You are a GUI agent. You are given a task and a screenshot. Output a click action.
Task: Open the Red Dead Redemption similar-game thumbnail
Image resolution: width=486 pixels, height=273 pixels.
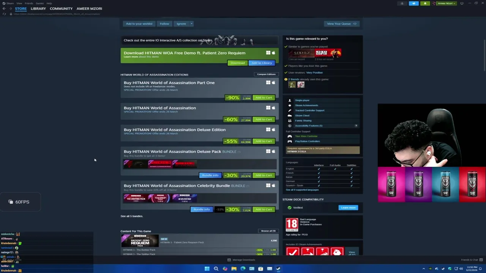(x=328, y=53)
